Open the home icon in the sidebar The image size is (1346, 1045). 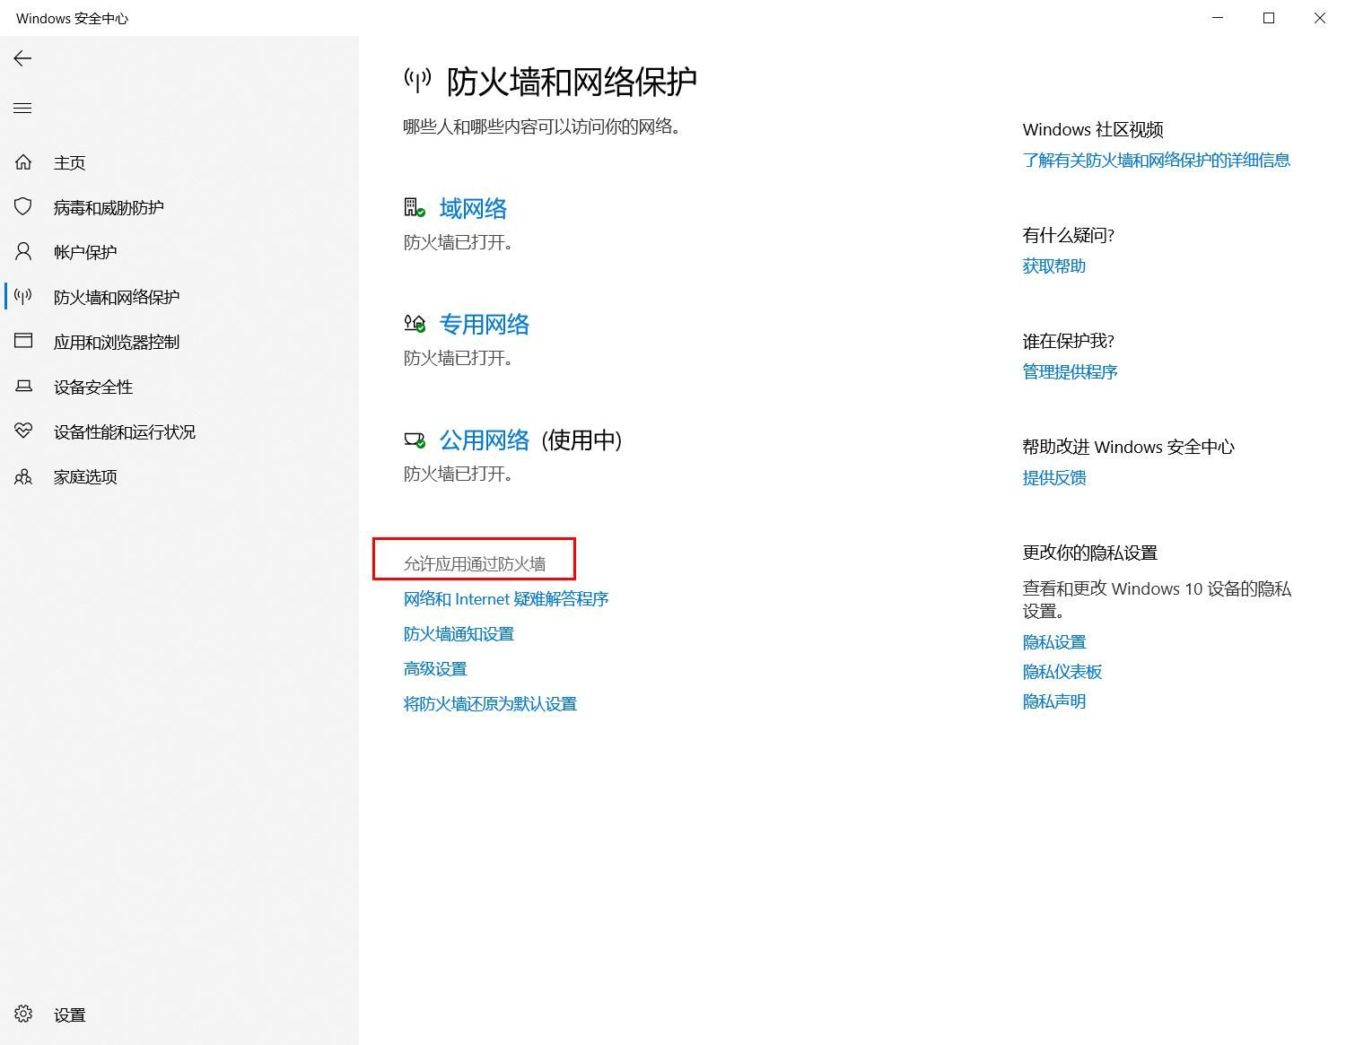[x=22, y=162]
